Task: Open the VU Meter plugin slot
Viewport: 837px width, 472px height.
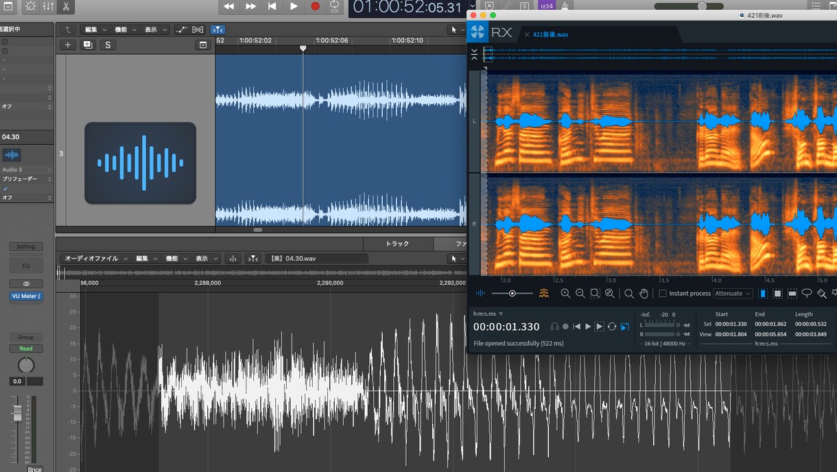Action: (x=26, y=296)
